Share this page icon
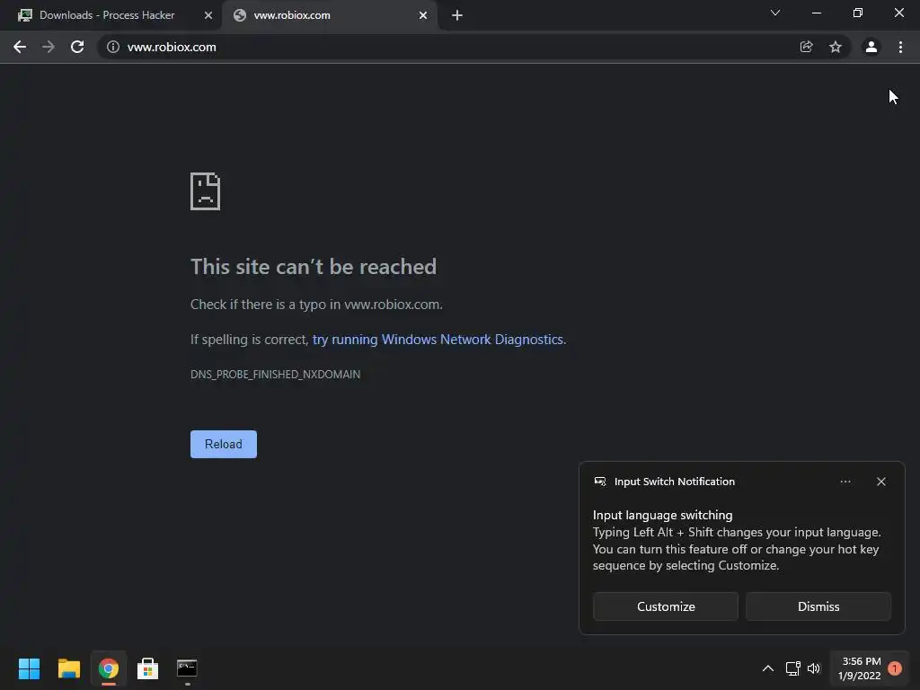 click(806, 47)
